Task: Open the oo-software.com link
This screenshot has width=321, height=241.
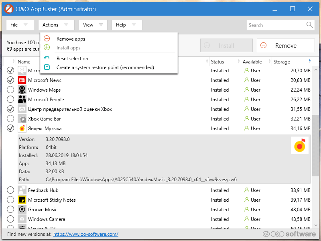Action: (86, 234)
